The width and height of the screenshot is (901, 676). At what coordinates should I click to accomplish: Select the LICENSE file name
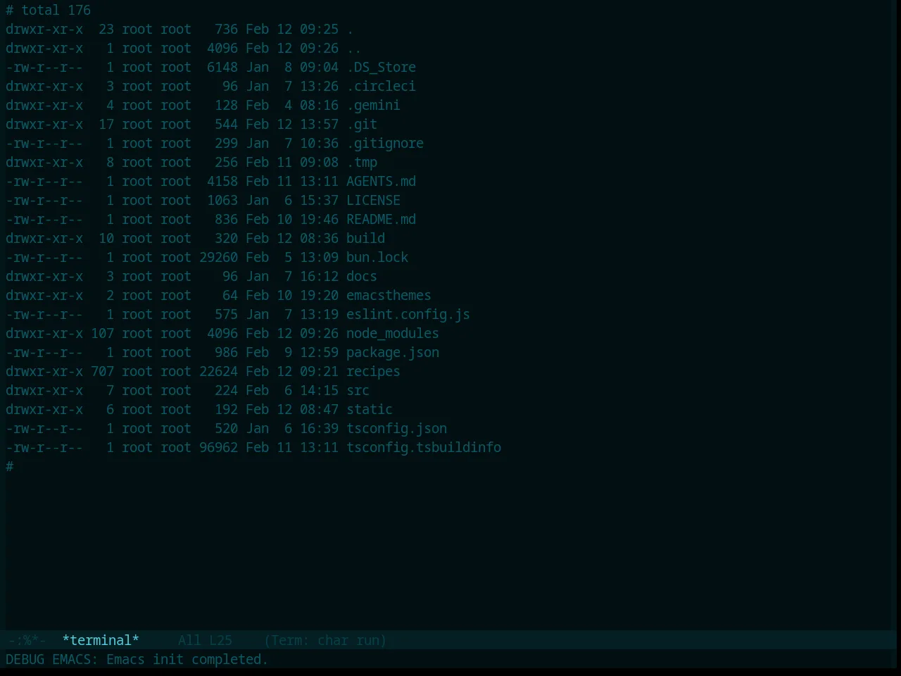point(373,201)
